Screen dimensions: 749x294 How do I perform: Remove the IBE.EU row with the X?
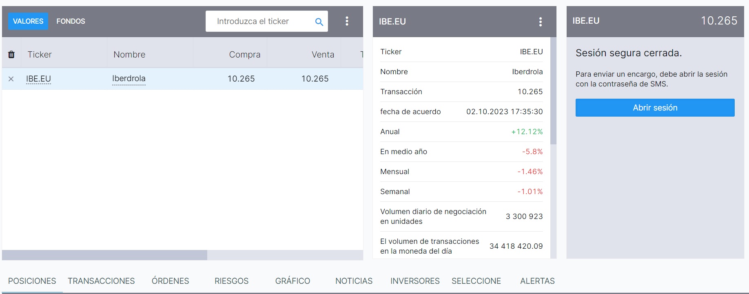(11, 79)
